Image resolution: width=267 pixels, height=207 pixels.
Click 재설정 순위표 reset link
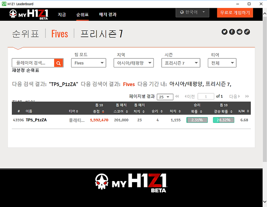(26, 70)
